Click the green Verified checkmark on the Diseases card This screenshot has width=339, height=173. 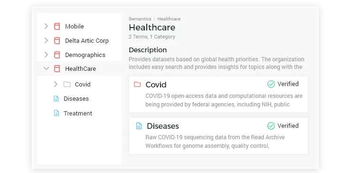(271, 126)
